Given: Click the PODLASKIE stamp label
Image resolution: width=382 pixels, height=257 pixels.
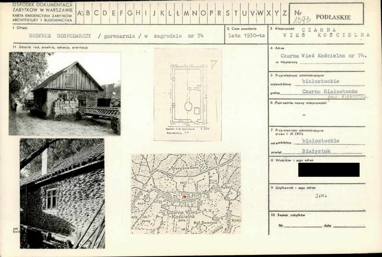Looking at the screenshot, I should click(x=333, y=17).
